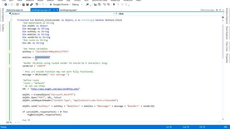Image resolution: width=230 pixels, height=129 pixels.
Task: Click the editor split-window plus icon
Action: click(223, 17)
